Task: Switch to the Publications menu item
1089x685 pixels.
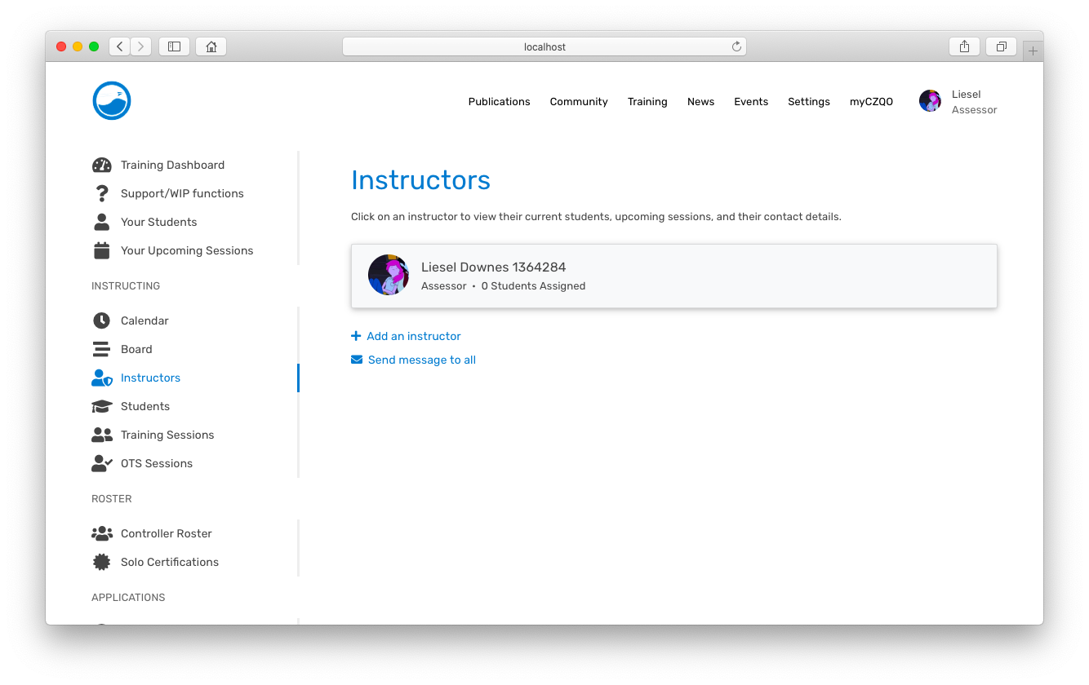Action: point(499,101)
